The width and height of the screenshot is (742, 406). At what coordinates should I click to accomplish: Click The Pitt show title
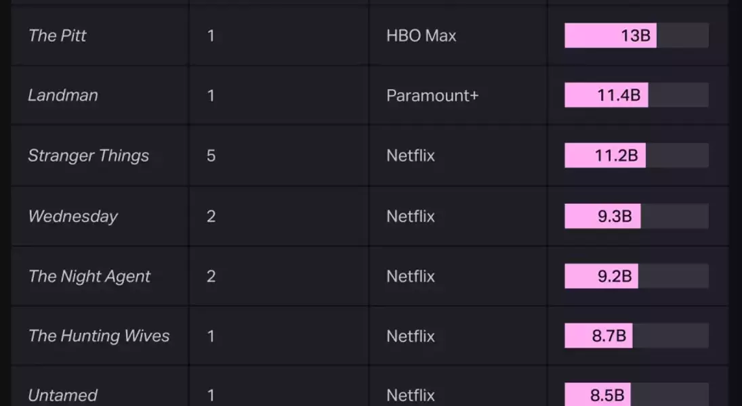58,36
